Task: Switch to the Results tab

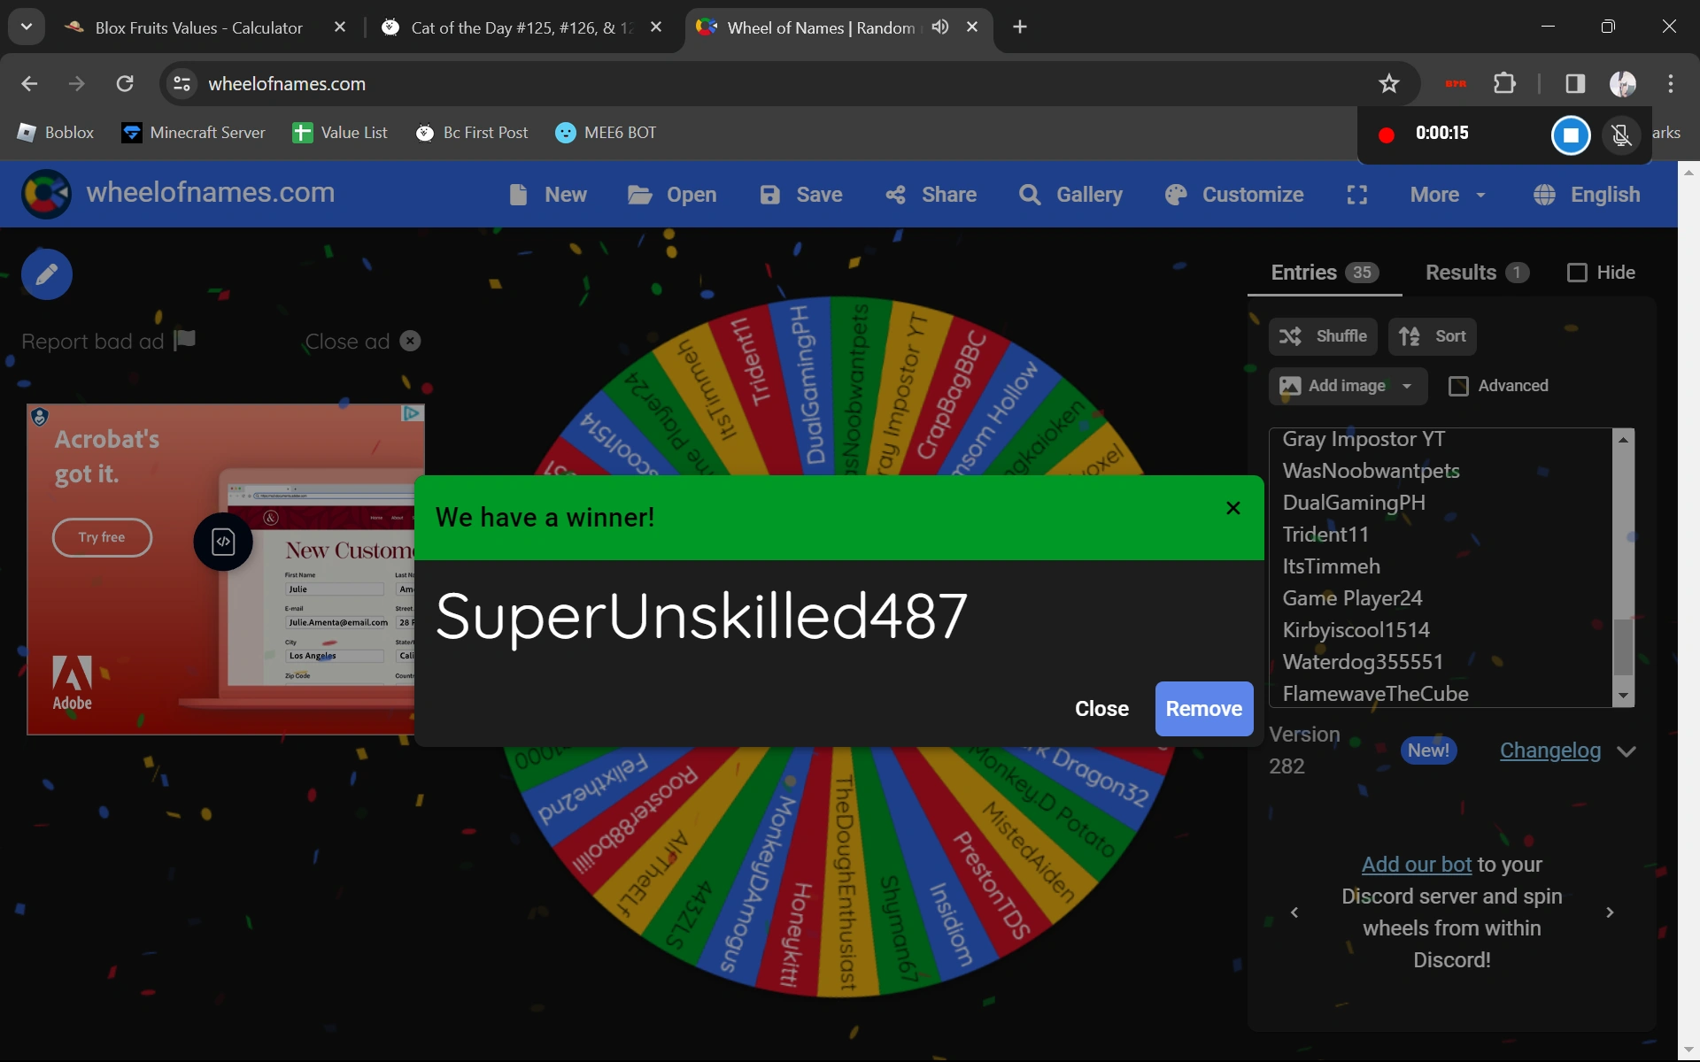Action: point(1477,273)
